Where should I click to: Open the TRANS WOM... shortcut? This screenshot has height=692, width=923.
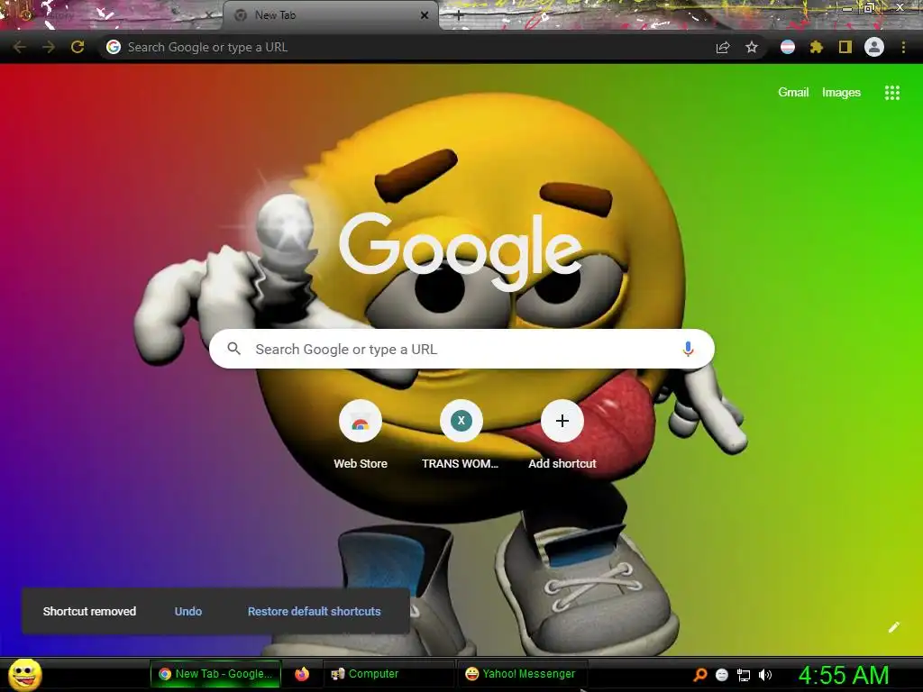[461, 435]
